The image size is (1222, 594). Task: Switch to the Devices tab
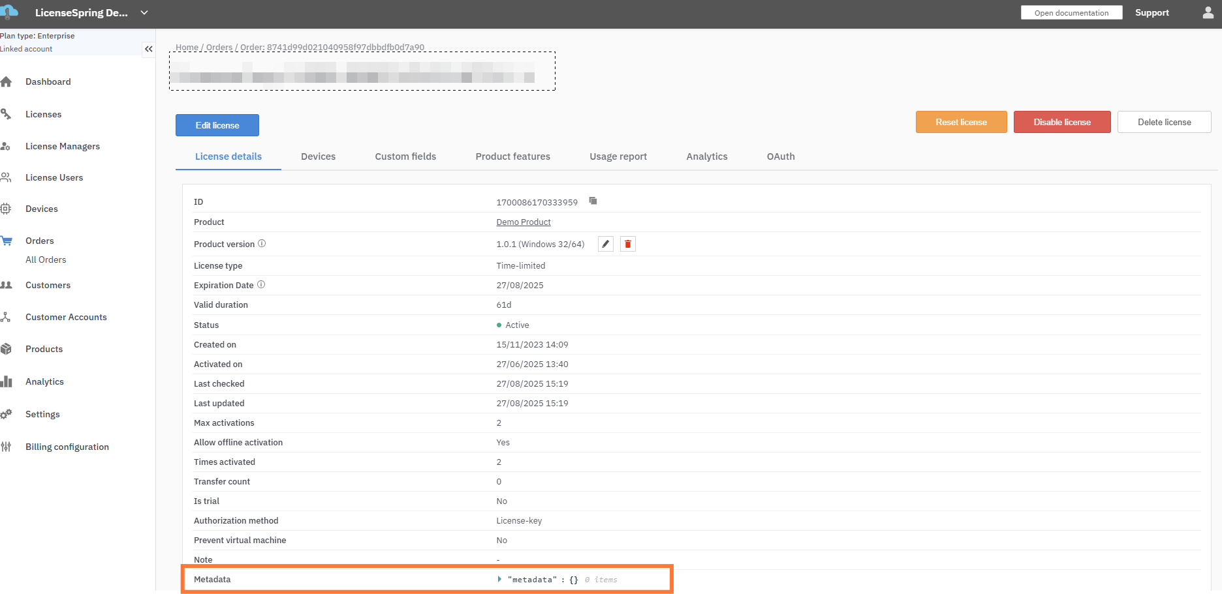coord(318,156)
